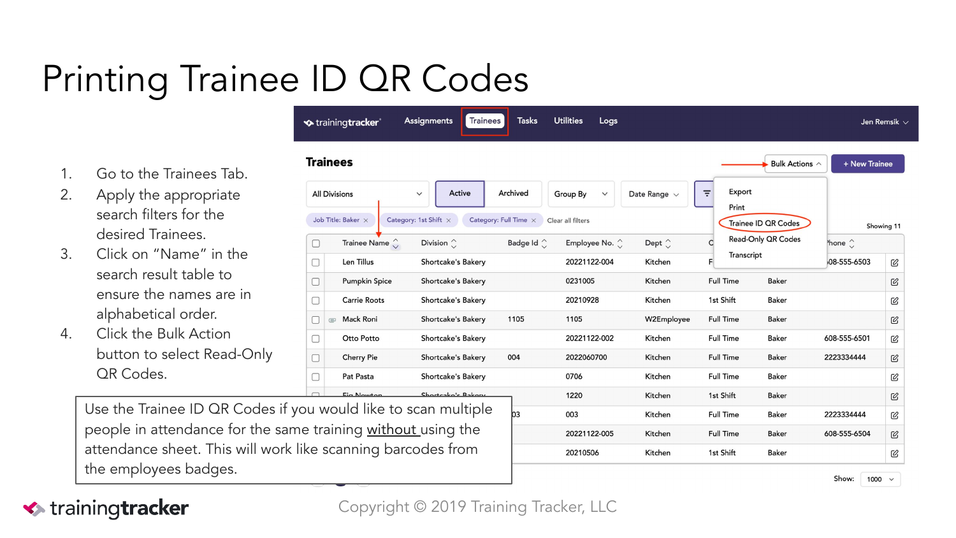The image size is (956, 538).
Task: Edit the Mack Roni trainee row
Action: [895, 320]
